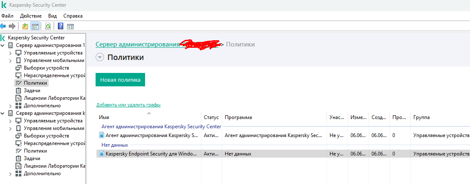
Task: Click phone icon of Управление мобильными under server k
Action: coord(18,128)
